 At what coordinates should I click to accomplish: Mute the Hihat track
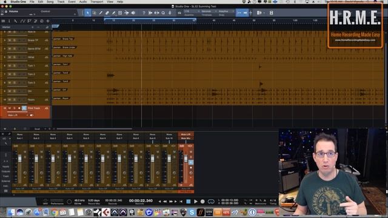click(10, 57)
